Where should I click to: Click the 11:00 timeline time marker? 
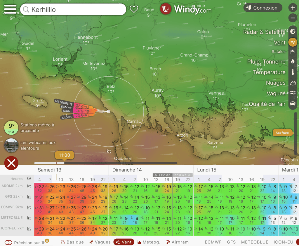pyautogui.click(x=65, y=155)
